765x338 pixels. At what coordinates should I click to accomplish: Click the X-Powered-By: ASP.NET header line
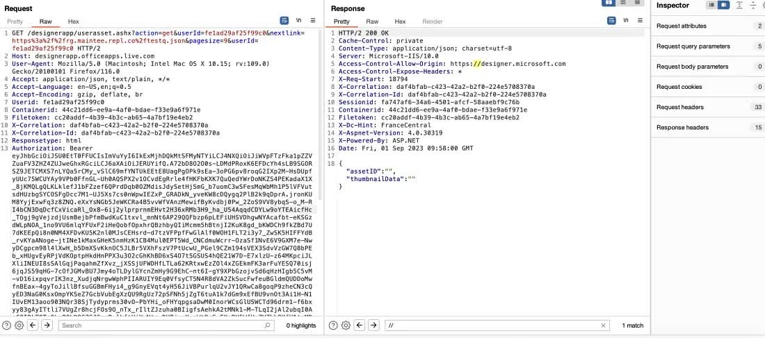pyautogui.click(x=380, y=141)
